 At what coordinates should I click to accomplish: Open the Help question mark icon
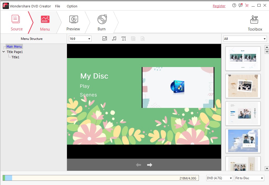tap(234, 5)
